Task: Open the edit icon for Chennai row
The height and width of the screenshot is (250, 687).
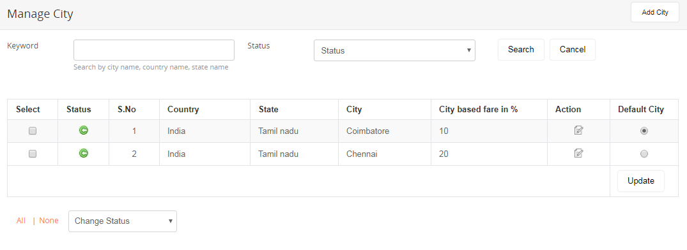Action: [x=578, y=154]
